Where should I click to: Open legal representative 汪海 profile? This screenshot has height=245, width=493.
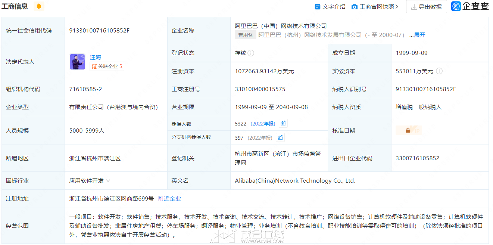coord(95,58)
